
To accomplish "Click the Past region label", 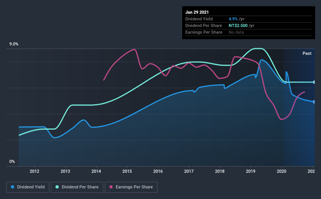I will click(307, 53).
